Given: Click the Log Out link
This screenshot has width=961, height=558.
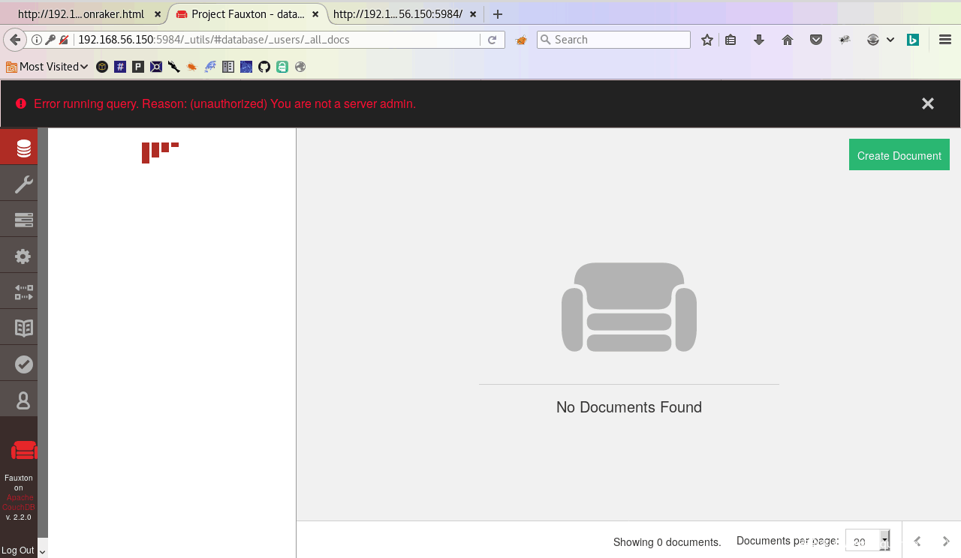Looking at the screenshot, I should coord(18,550).
